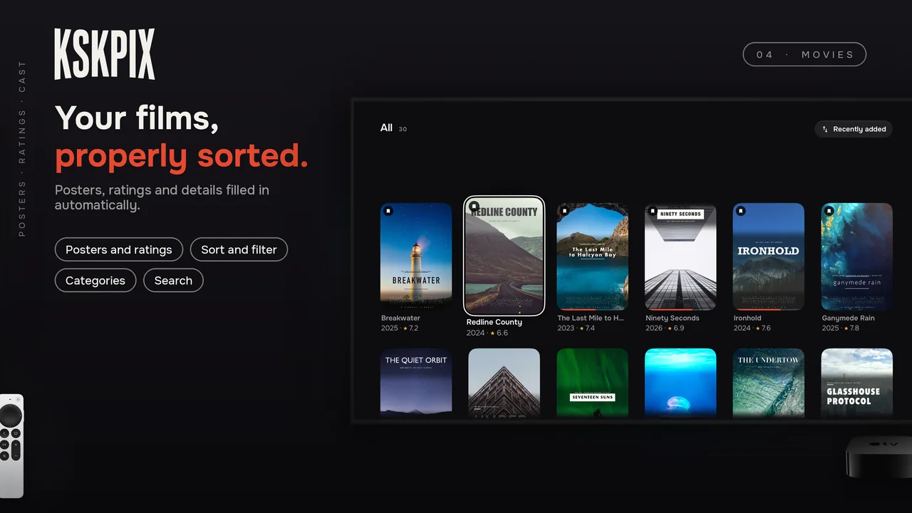The height and width of the screenshot is (513, 912).
Task: Click the Ganymede Rain title below poster
Action: coord(849,318)
